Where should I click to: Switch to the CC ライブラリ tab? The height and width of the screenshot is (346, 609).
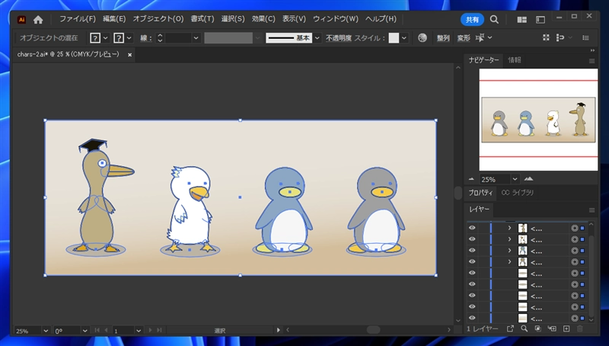pyautogui.click(x=518, y=193)
